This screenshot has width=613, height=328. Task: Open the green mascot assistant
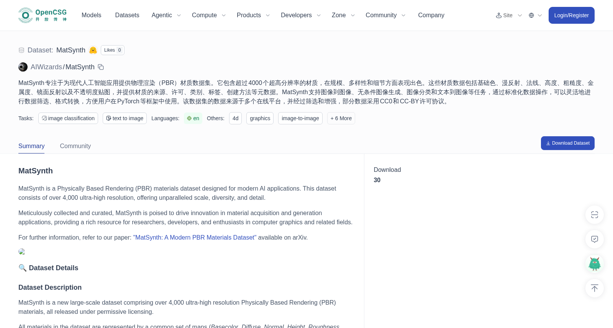[x=595, y=264]
